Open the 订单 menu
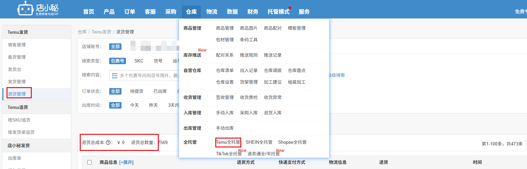The height and width of the screenshot is (169, 527). coord(130,12)
